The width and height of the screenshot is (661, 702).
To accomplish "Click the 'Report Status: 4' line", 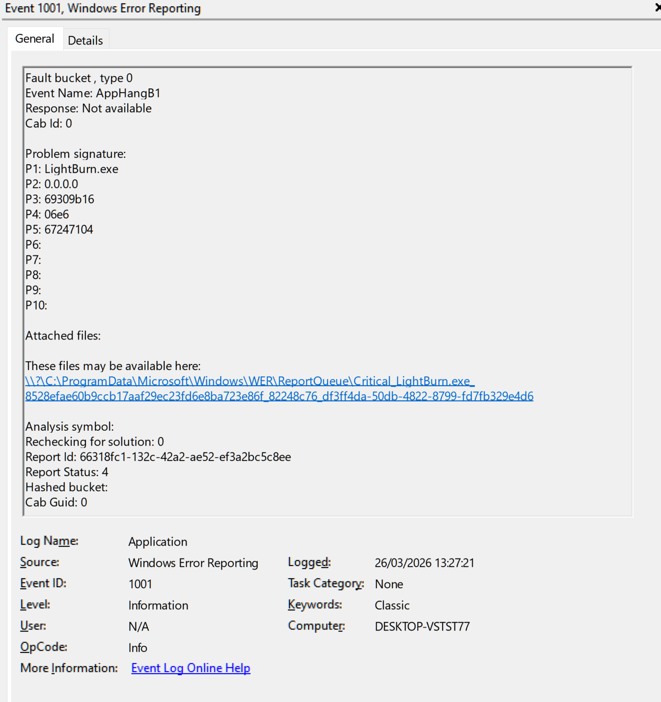I will click(67, 472).
